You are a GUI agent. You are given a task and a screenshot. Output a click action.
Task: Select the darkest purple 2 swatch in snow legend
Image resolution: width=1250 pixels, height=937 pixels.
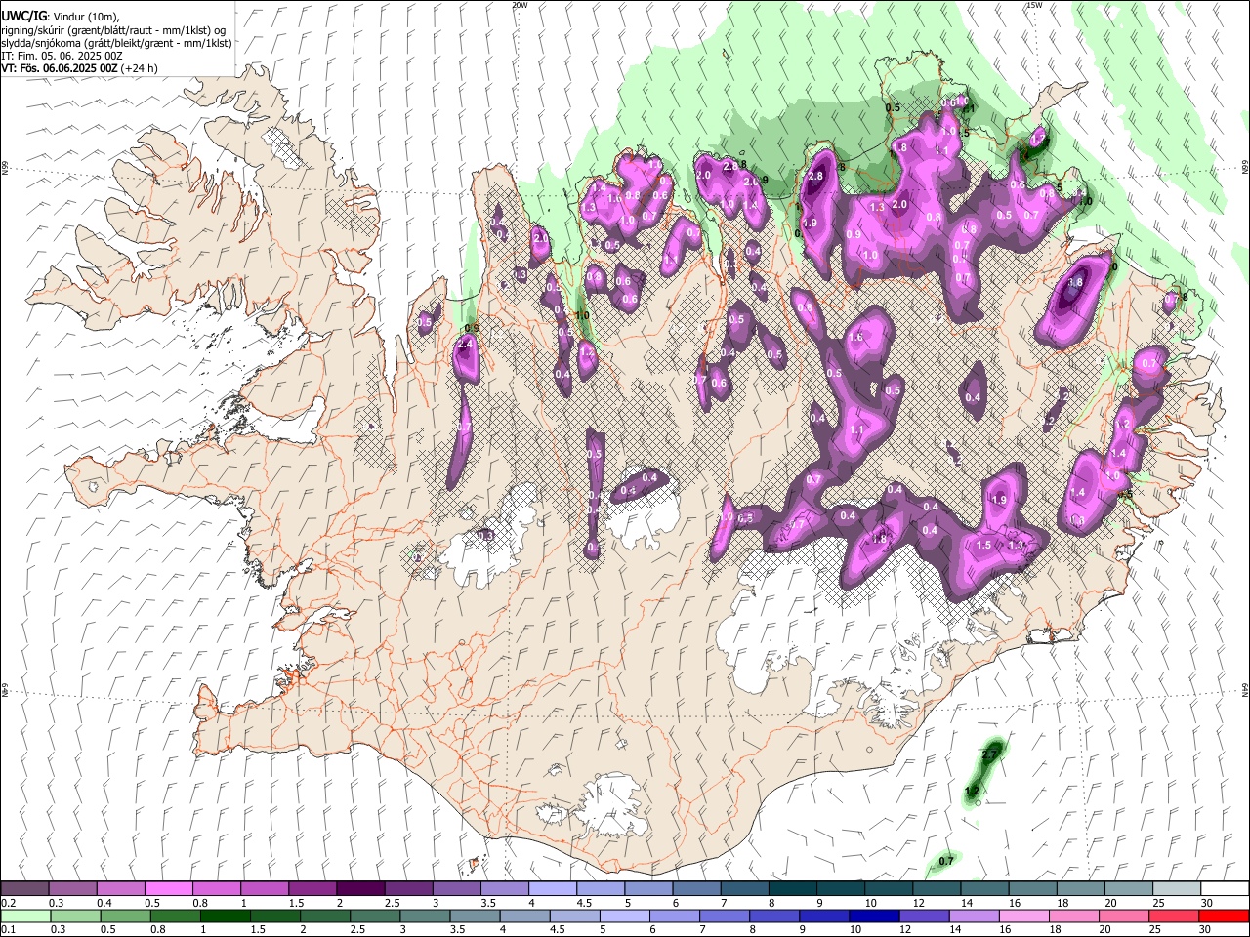[x=360, y=888]
